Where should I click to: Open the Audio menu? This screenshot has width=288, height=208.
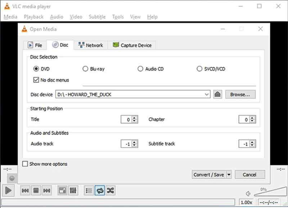(57, 17)
